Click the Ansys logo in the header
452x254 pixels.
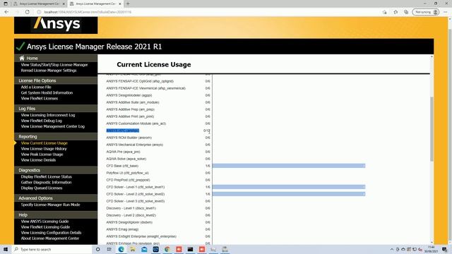pyautogui.click(x=56, y=24)
